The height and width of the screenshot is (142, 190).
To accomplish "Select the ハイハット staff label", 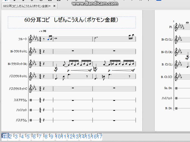I will pyautogui.click(x=22, y=110).
